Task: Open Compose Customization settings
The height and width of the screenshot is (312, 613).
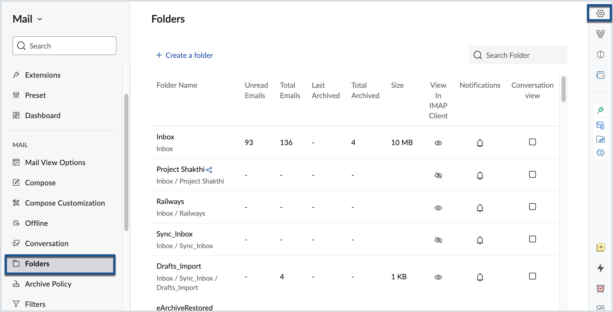Action: point(59,203)
